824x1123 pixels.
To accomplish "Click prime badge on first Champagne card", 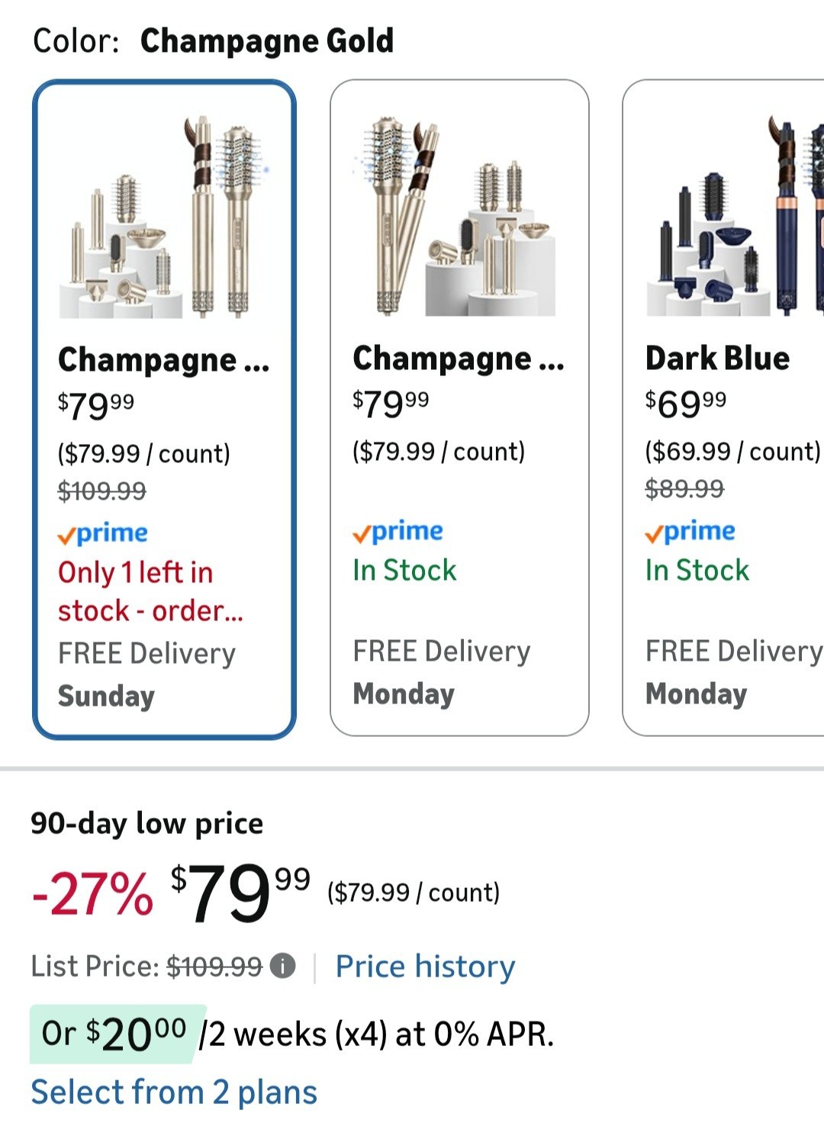I will (103, 533).
